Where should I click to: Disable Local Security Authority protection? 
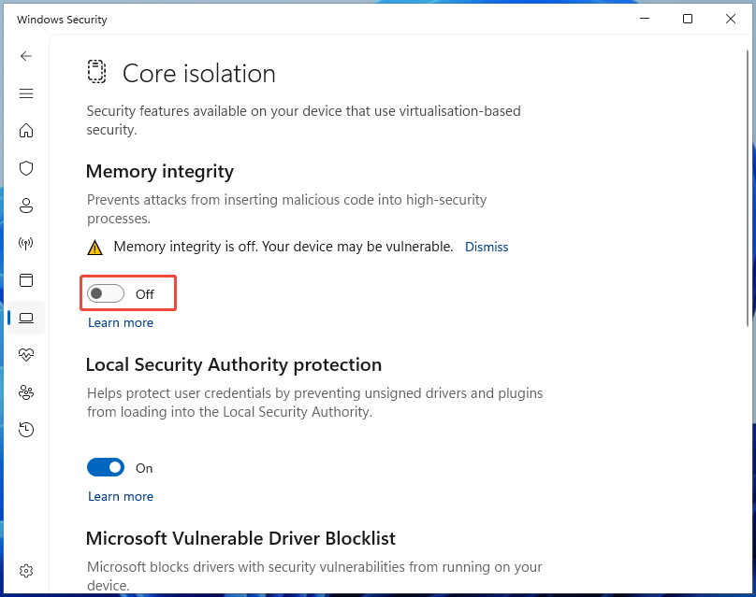tap(106, 467)
